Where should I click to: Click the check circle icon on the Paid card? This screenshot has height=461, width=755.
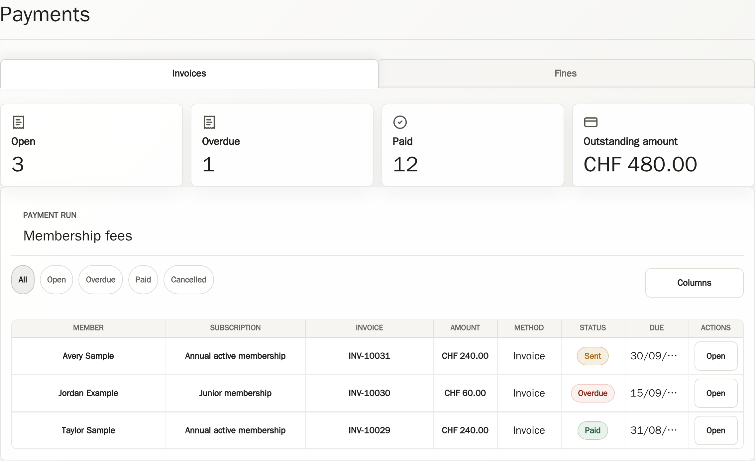400,122
